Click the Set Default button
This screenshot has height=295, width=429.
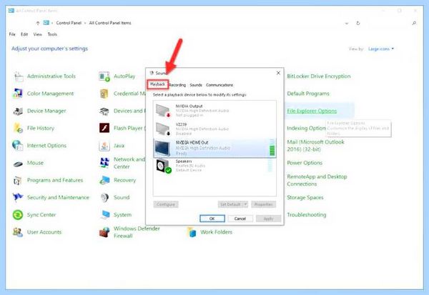[230, 204]
